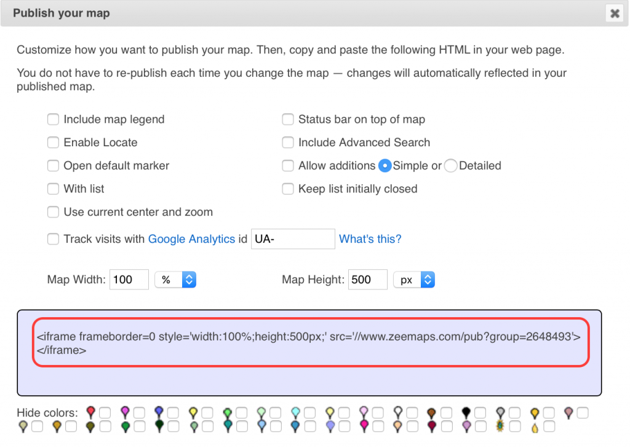
Task: Check Status bar on top of map
Action: [288, 119]
